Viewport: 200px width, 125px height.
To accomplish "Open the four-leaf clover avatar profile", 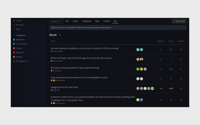I will coord(152,88).
